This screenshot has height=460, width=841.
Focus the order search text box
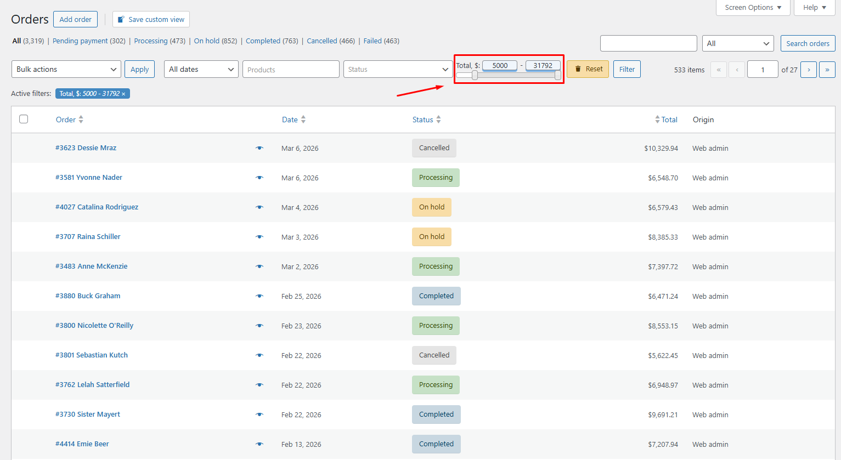648,43
